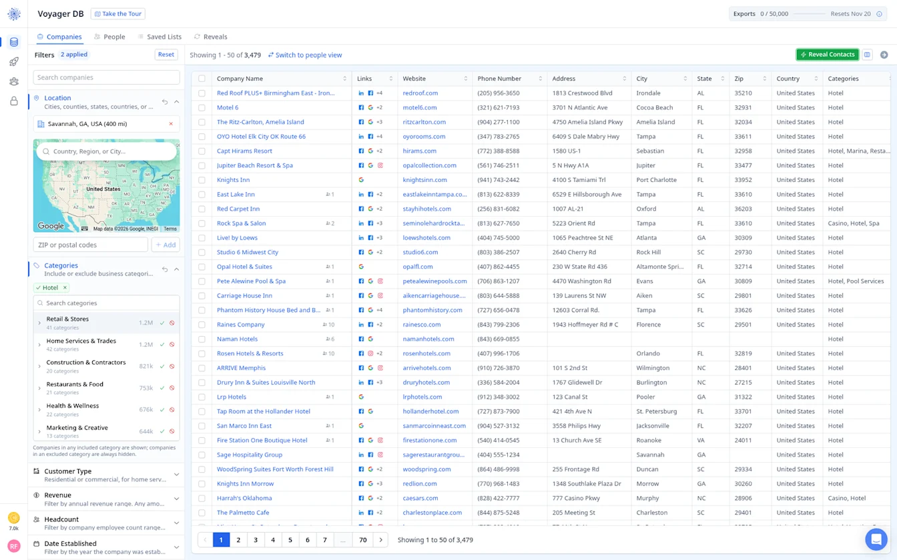Click the Facebook icon for Motel 6

click(x=361, y=107)
